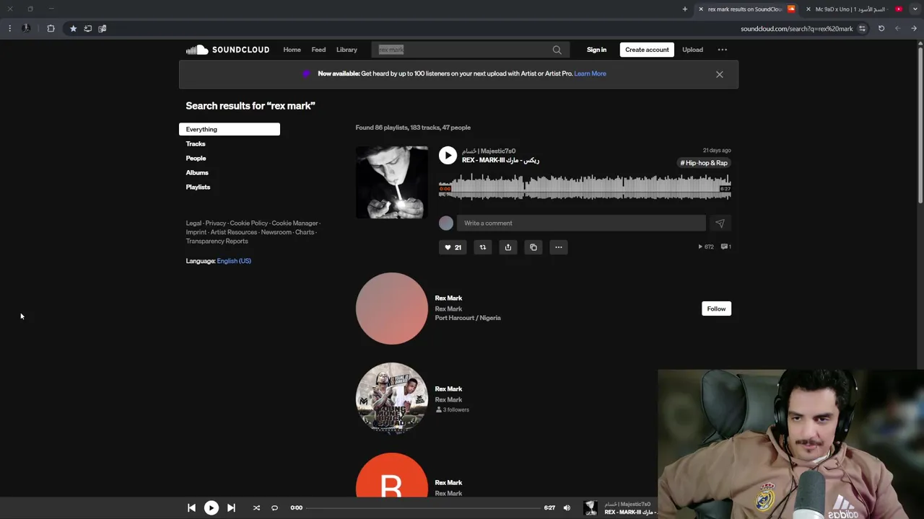Select the Everything filter

click(230, 129)
